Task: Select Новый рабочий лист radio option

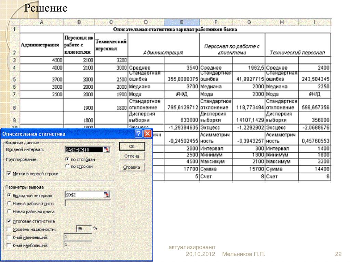Action: 9,203
